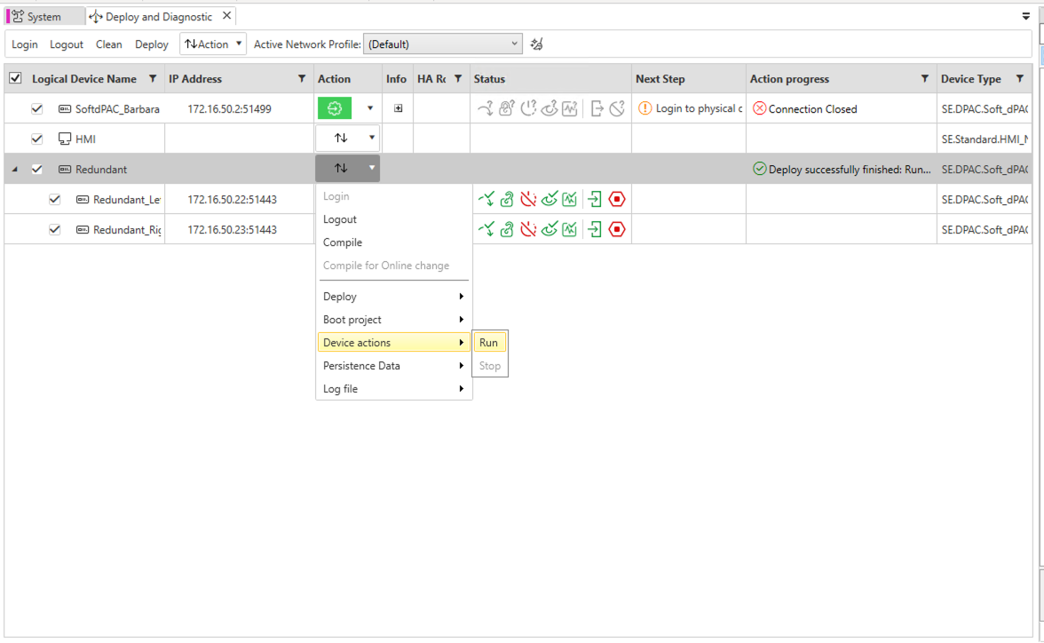Click the IP Address filter icon

pos(302,79)
